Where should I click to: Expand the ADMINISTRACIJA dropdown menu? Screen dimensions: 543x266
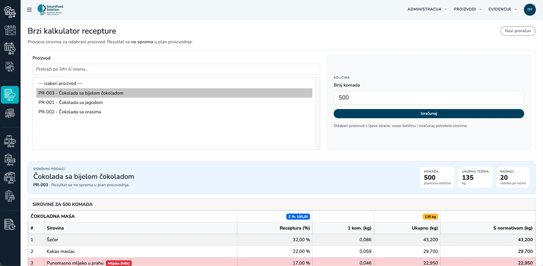[x=427, y=9]
